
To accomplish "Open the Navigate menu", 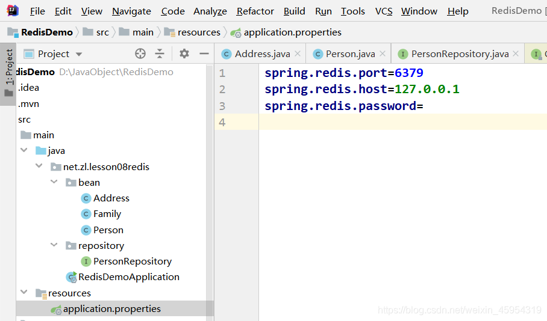I will click(131, 11).
